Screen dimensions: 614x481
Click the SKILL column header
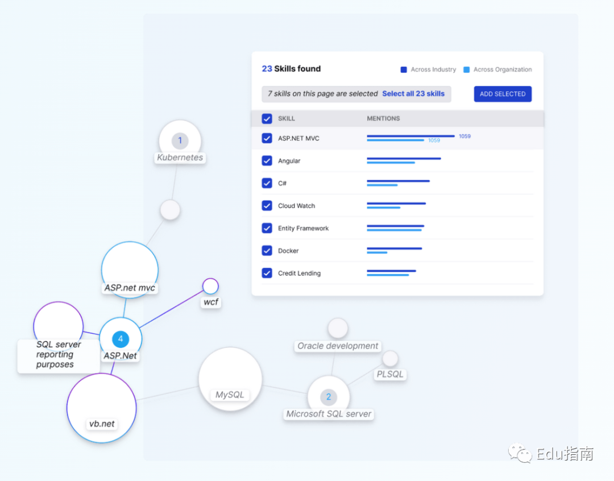click(286, 119)
